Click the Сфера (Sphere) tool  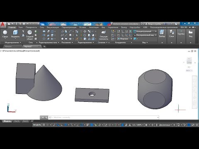[5, 34]
